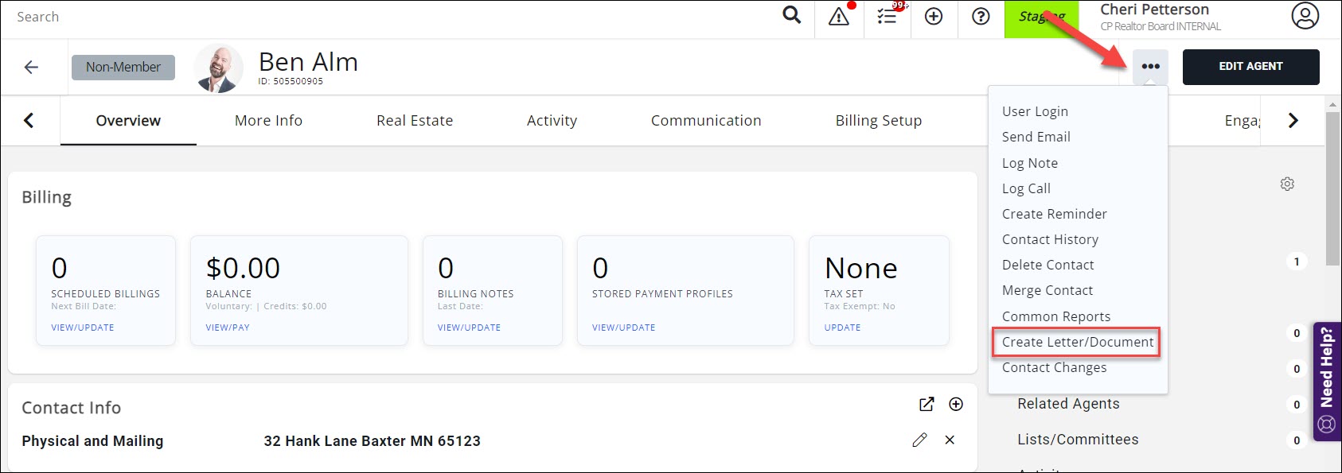Choose Merge Contact in the menu

[x=1047, y=291]
